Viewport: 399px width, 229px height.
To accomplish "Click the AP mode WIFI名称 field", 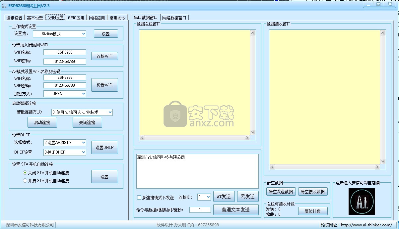I will click(65, 77).
